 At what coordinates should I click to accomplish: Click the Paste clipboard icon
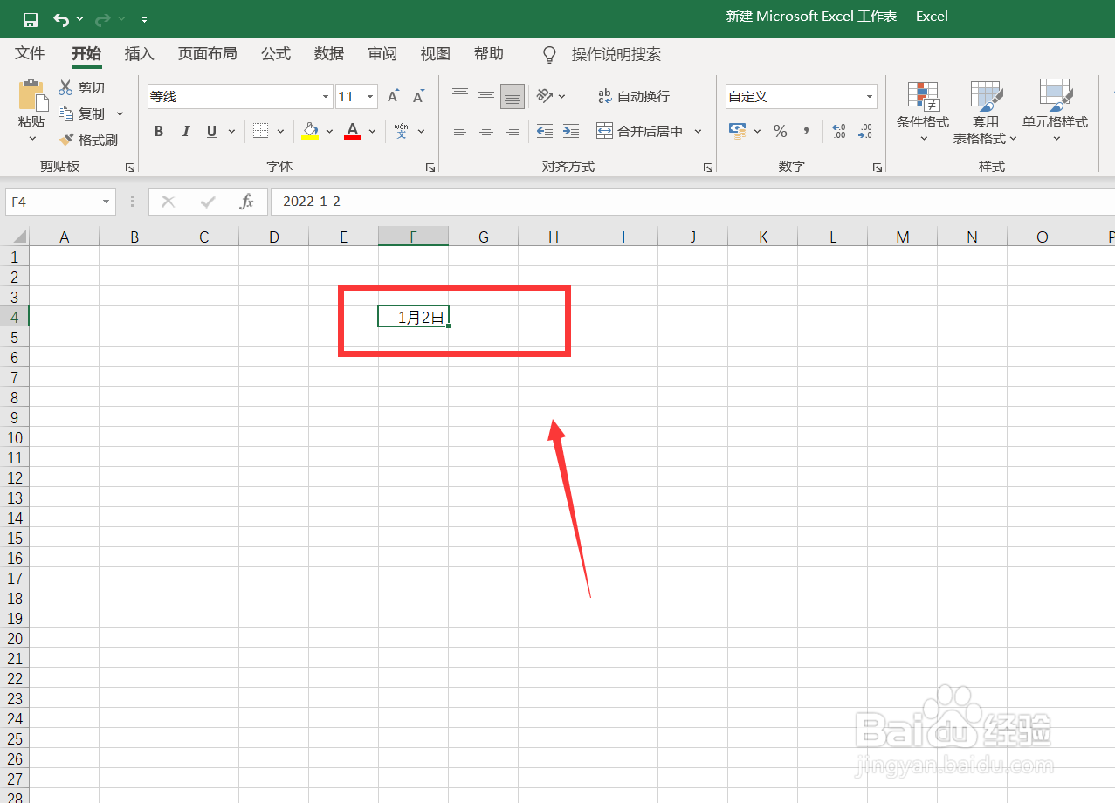[32, 95]
